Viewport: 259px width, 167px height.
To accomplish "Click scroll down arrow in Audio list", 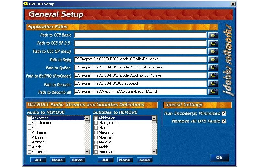I will 87,152.
